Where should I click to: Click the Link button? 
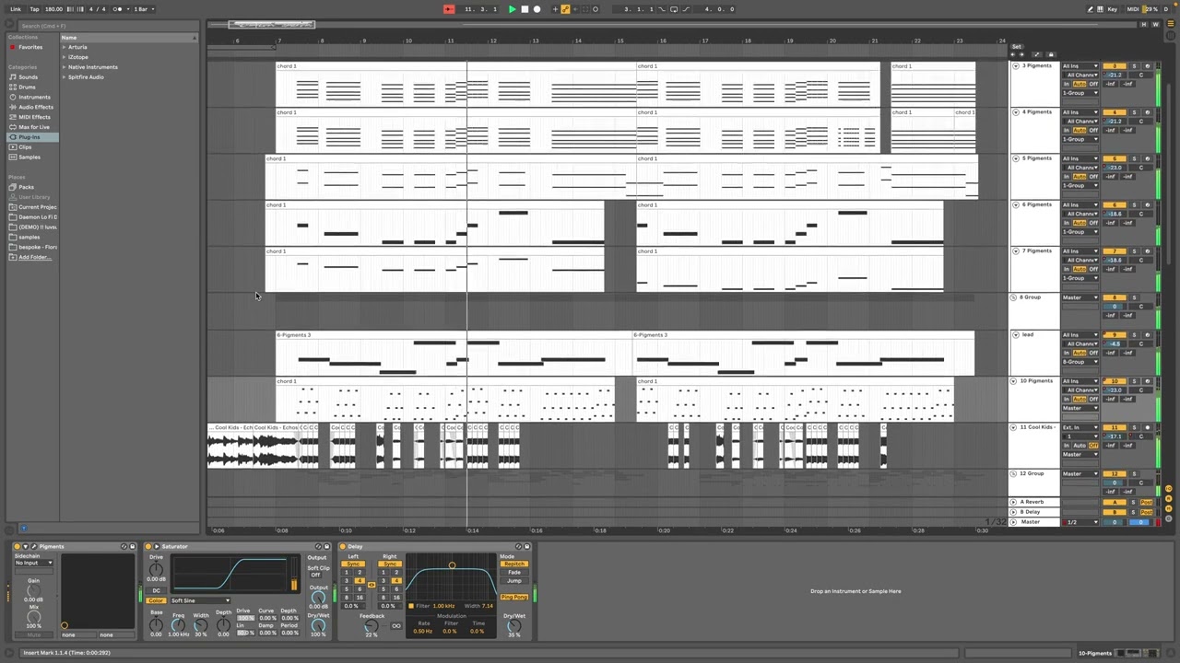click(16, 9)
